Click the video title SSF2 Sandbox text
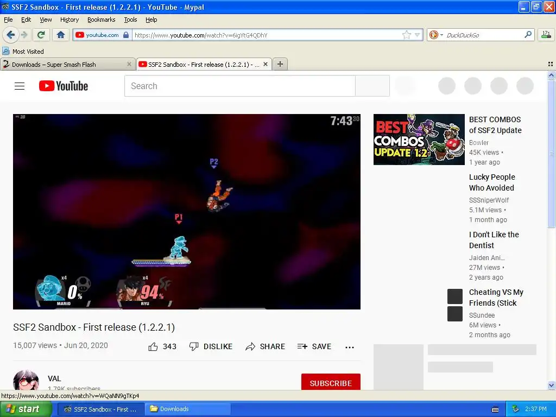The image size is (556, 417). pos(94,327)
